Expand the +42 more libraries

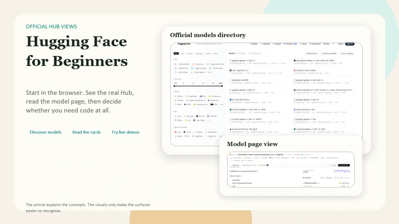[x=222, y=104]
